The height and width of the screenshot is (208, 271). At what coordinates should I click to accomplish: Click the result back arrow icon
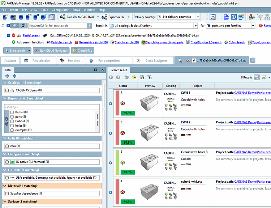click(x=111, y=77)
